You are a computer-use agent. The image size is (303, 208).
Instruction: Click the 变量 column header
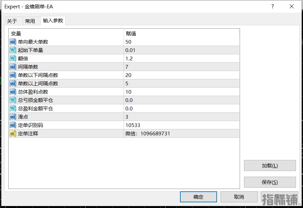pos(66,33)
